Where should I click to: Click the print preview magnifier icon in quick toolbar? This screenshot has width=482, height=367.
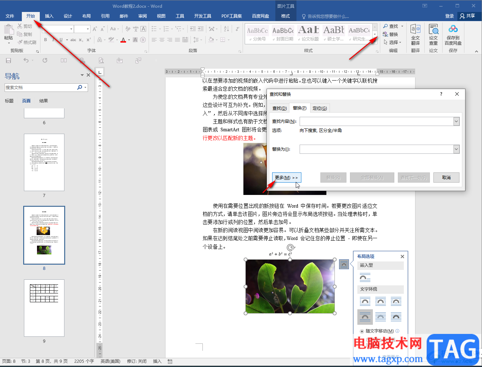[101, 61]
